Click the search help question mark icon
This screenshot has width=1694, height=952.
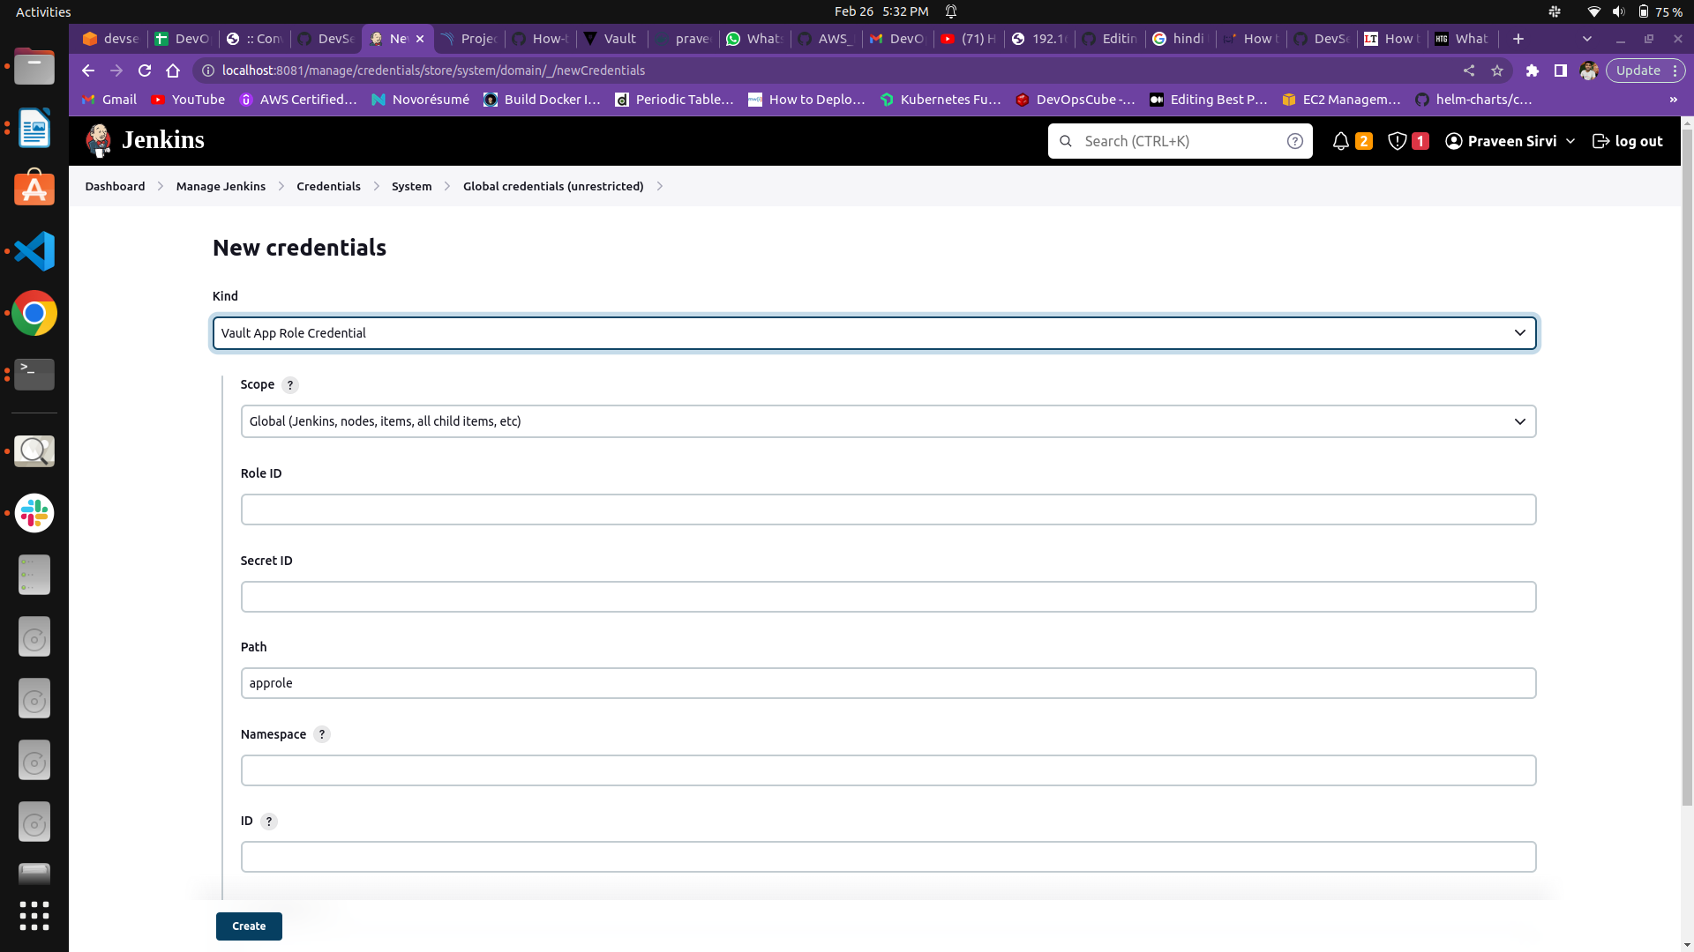click(x=1294, y=141)
